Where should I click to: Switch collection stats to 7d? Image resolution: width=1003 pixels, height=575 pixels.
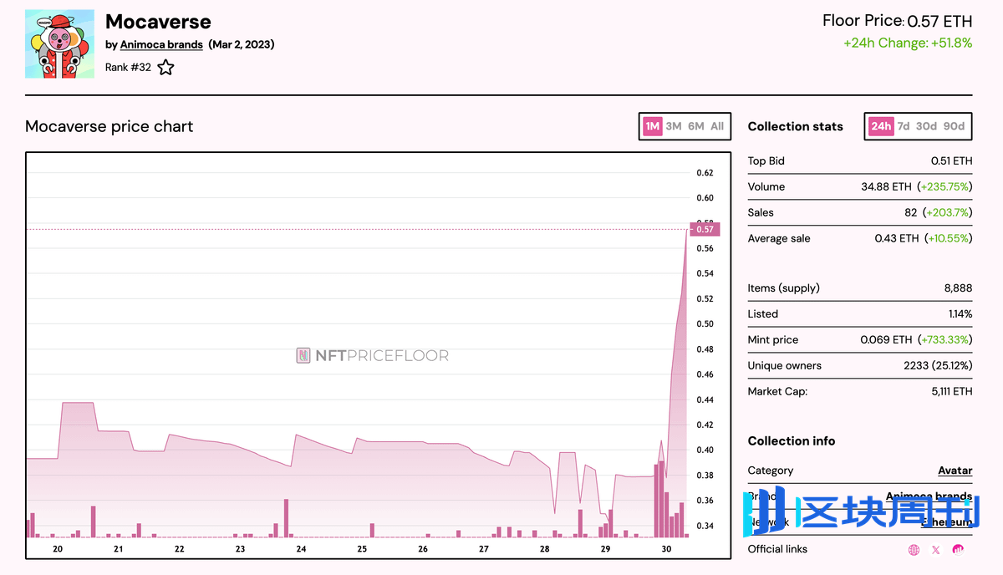(x=903, y=126)
